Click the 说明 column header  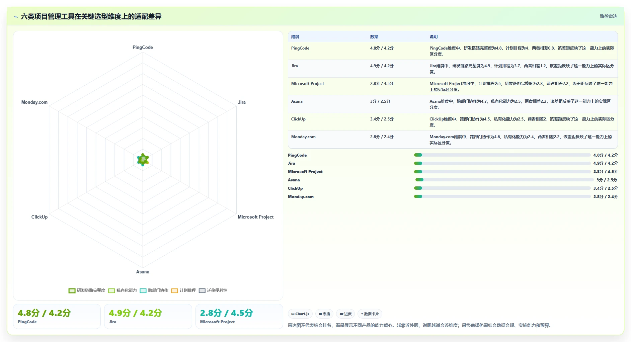433,37
